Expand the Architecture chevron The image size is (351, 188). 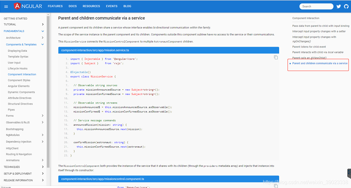[x=43, y=38]
